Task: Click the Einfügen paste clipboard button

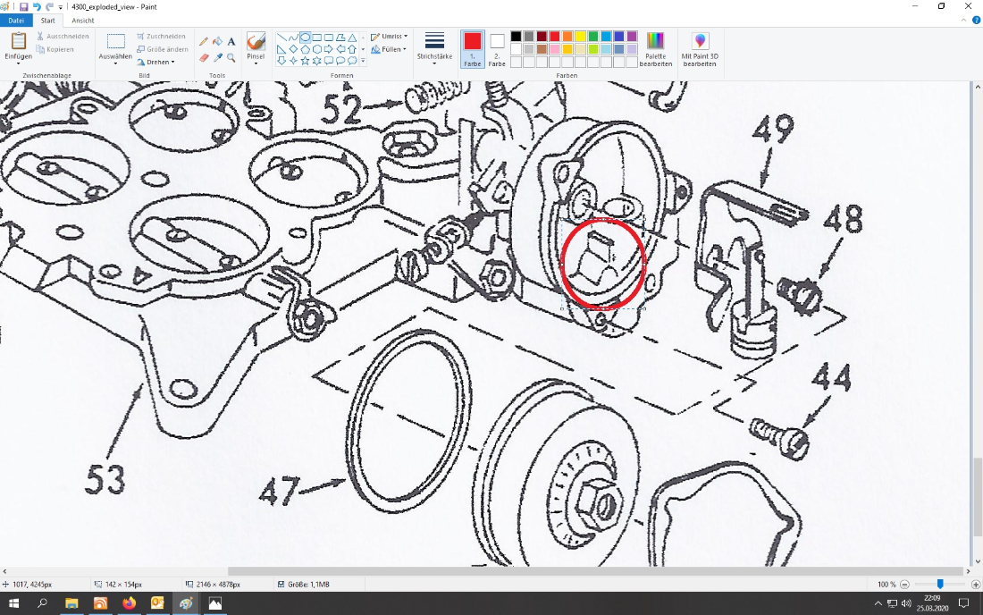Action: (18, 41)
